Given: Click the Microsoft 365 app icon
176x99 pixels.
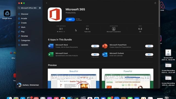Looking at the screenshot, I should (55, 14).
